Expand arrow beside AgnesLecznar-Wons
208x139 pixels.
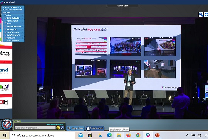(x=22, y=22)
